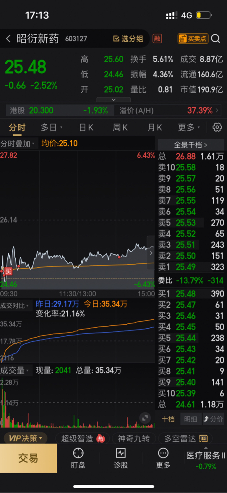Select the 卖10 25.58 order row
Screen dimensions: 227x493
click(191, 167)
